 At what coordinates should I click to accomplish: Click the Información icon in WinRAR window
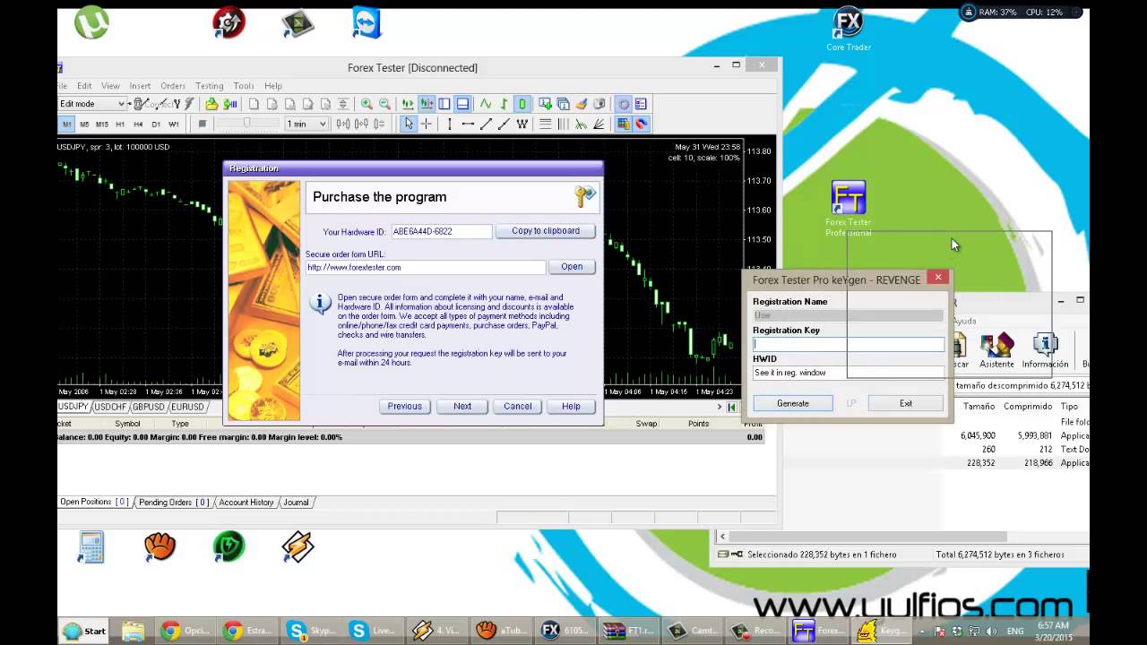(1045, 350)
